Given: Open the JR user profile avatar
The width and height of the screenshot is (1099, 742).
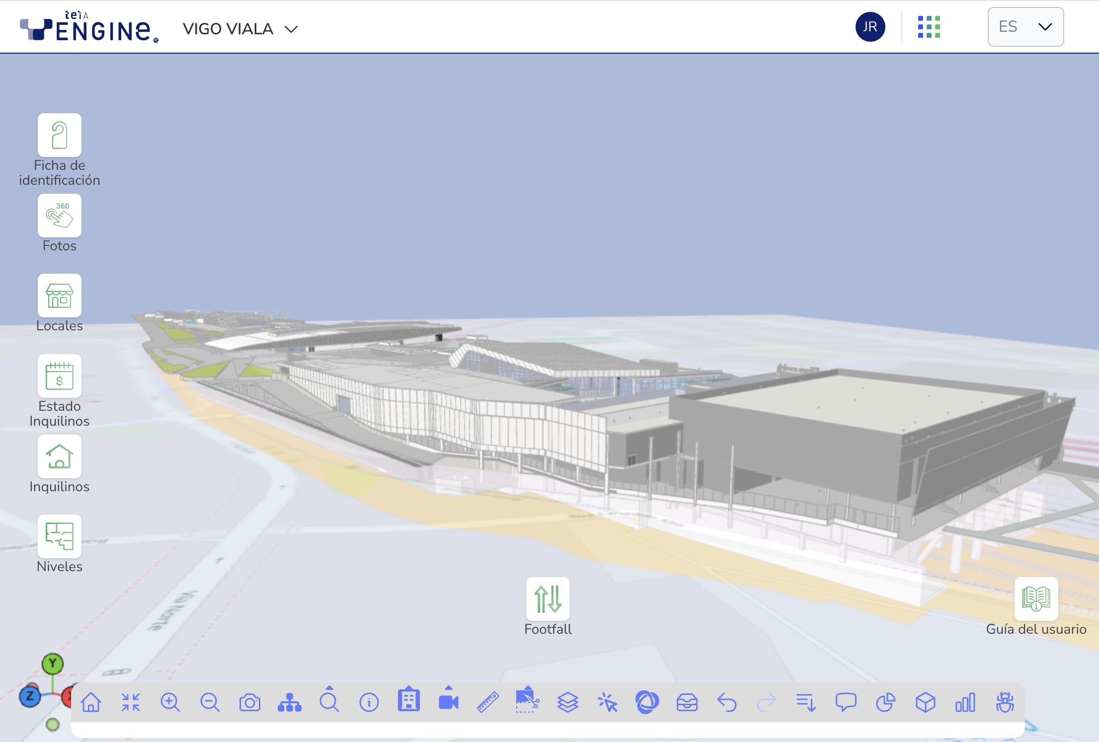Looking at the screenshot, I should (x=870, y=27).
